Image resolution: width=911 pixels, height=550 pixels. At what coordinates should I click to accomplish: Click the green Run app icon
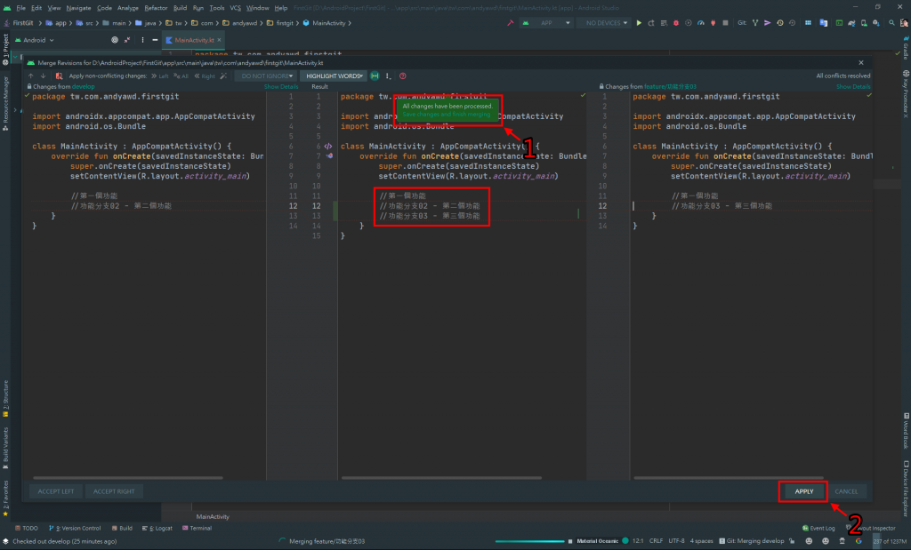(638, 22)
